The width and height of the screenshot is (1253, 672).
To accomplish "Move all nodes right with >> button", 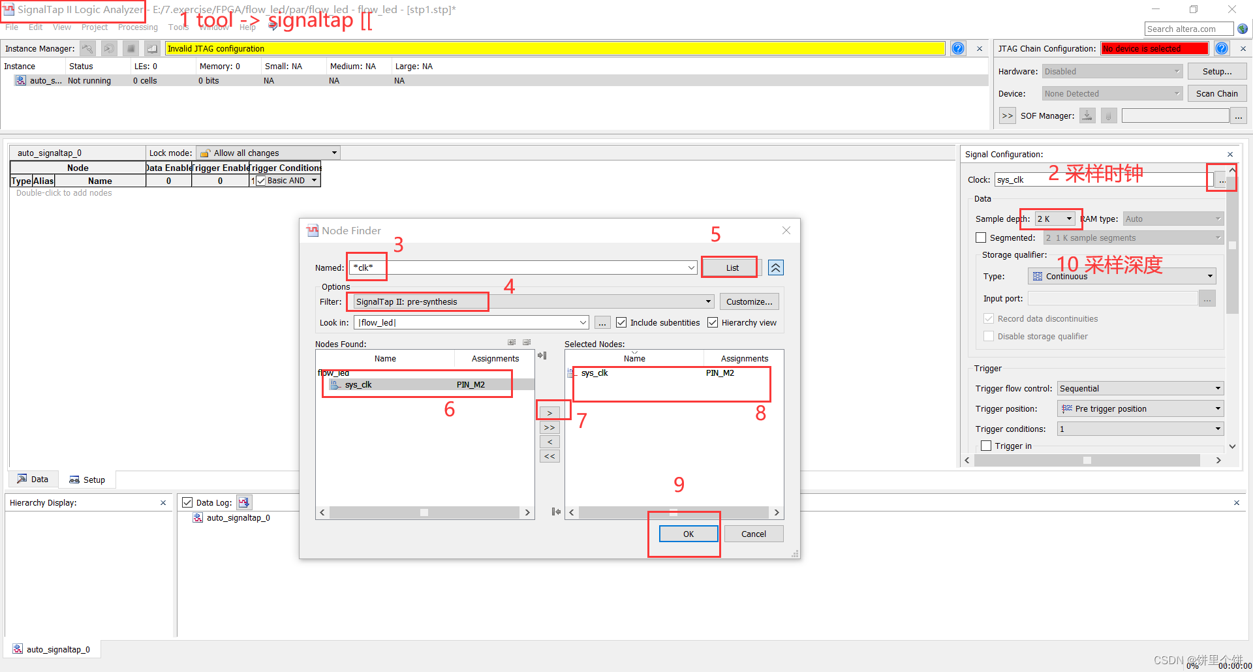I will point(549,427).
